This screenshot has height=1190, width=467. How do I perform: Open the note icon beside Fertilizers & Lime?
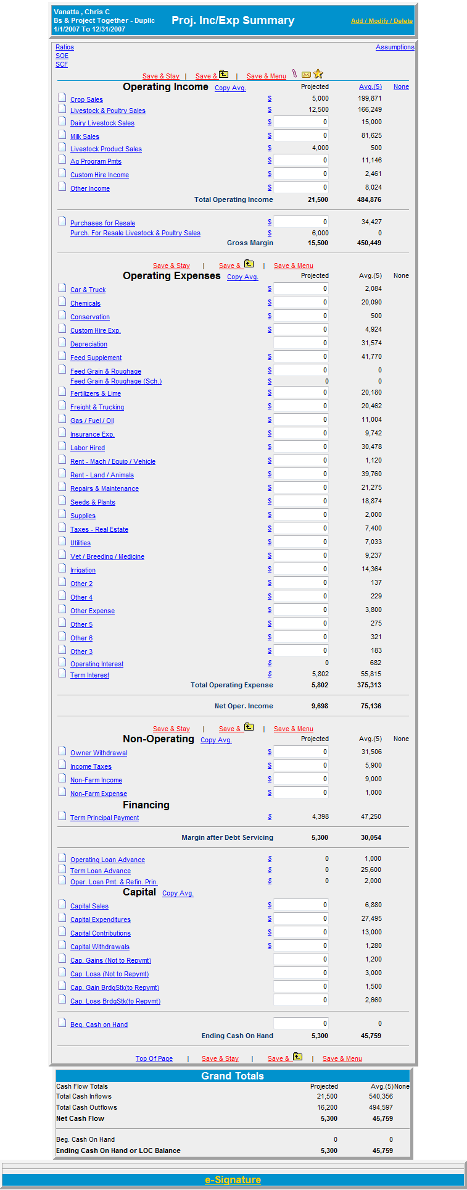click(62, 392)
